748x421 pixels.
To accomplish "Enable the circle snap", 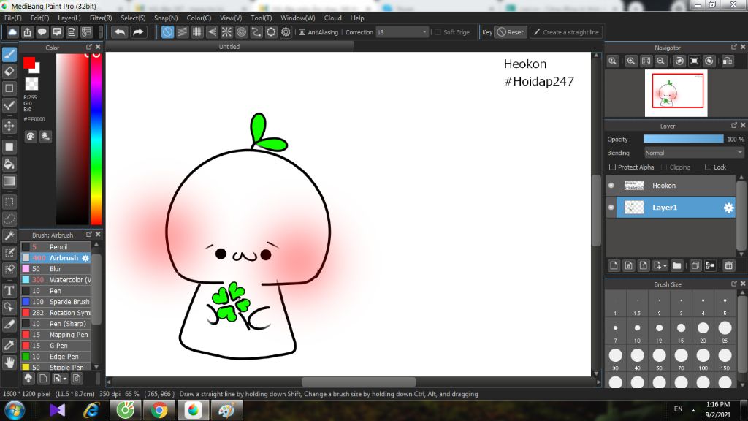I will point(241,32).
